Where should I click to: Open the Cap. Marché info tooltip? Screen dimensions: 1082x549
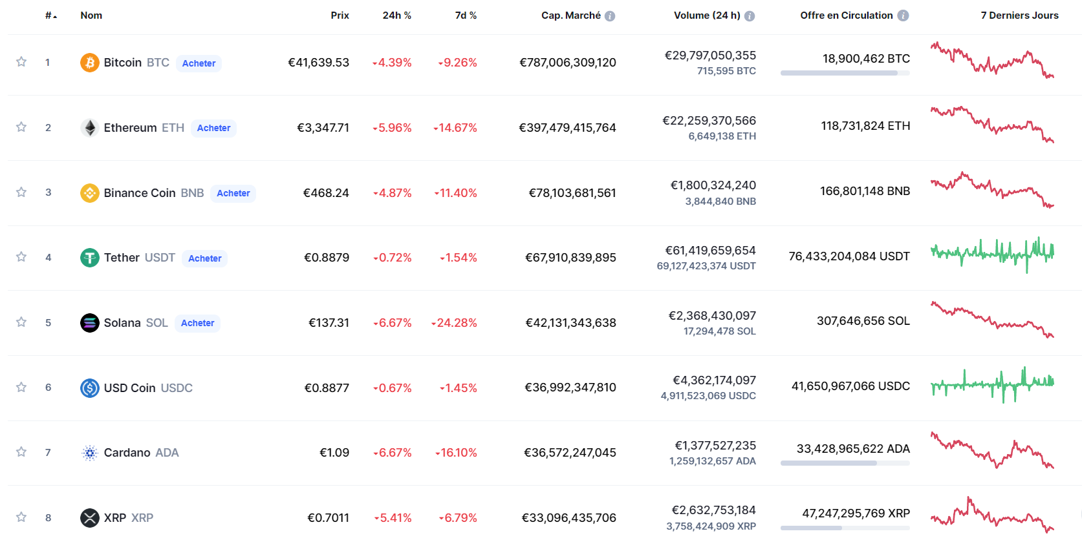coord(610,16)
